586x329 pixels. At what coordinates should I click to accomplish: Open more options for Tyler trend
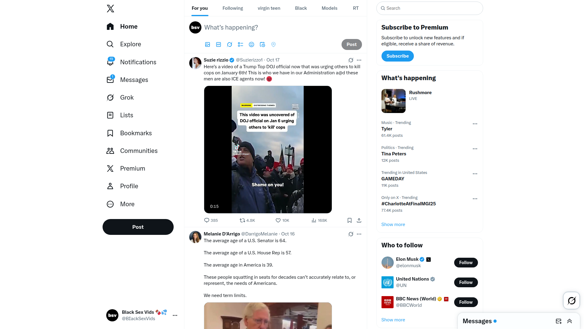pos(475,124)
